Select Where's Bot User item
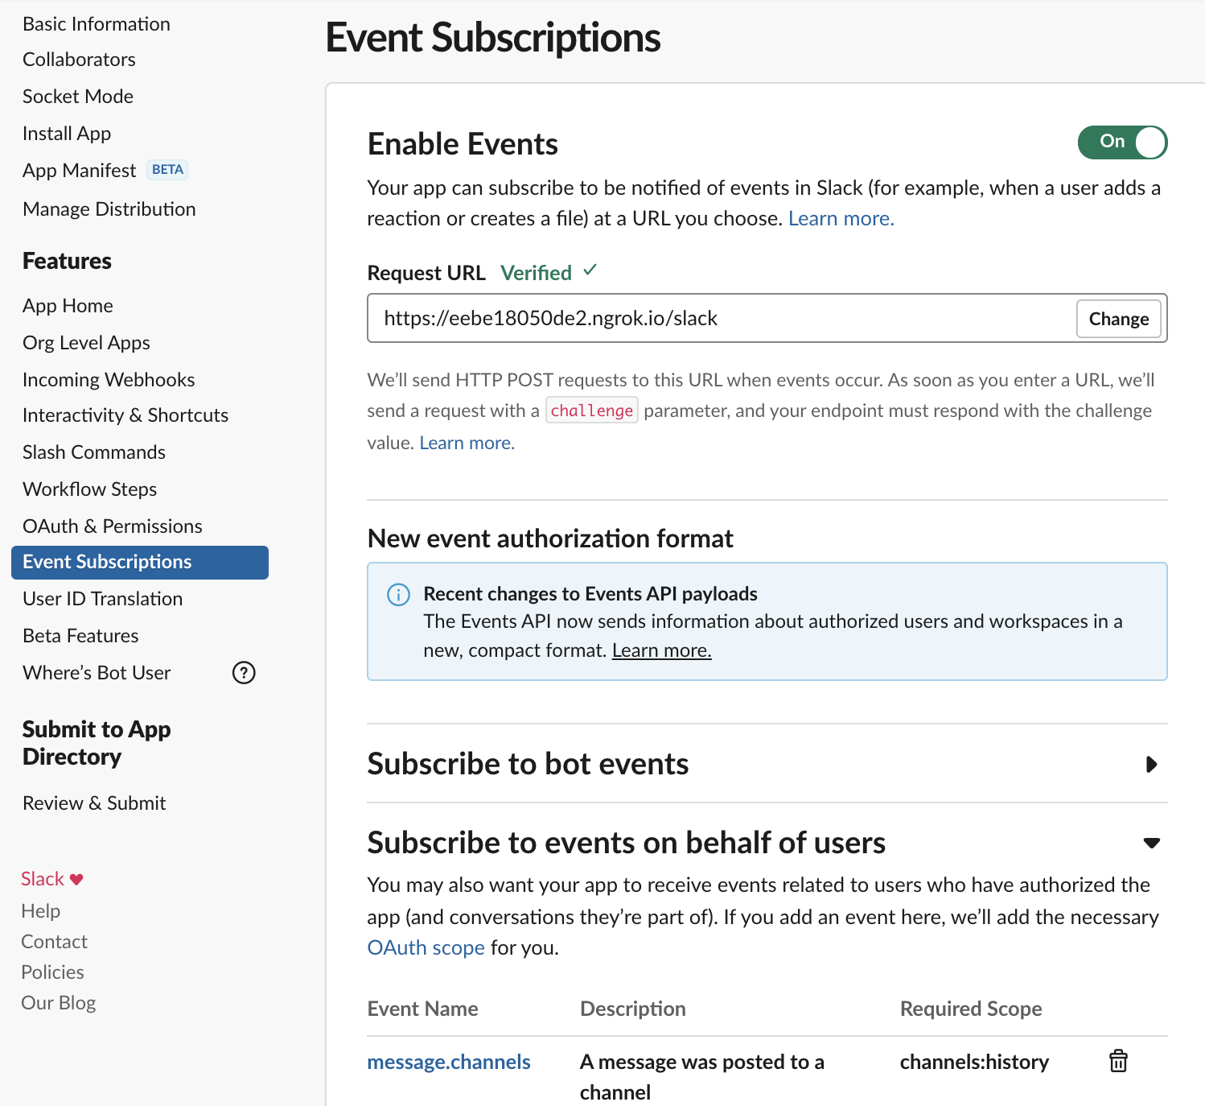Image resolution: width=1205 pixels, height=1106 pixels. click(x=97, y=673)
